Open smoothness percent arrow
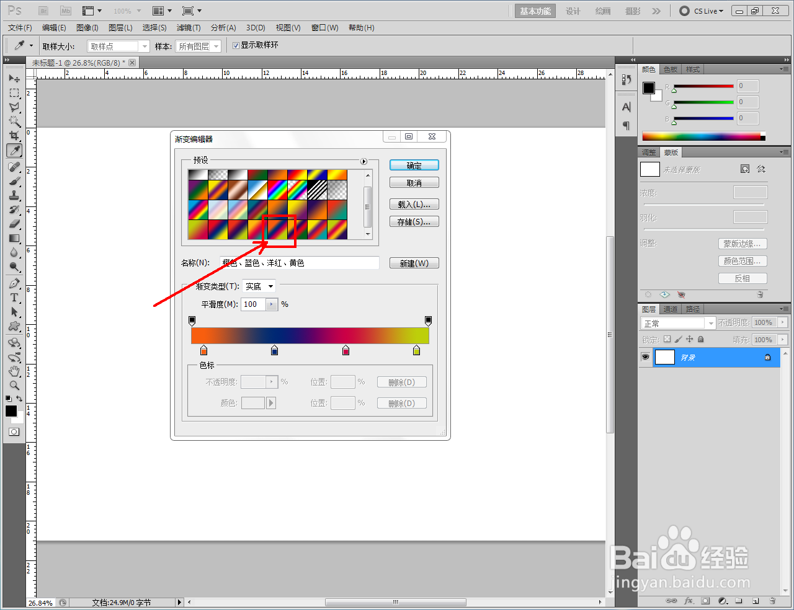Viewport: 794px width, 610px height. [272, 304]
